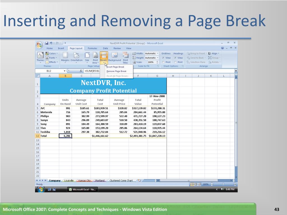Click the Breaks icon
287x215 pixels.
click(x=104, y=55)
